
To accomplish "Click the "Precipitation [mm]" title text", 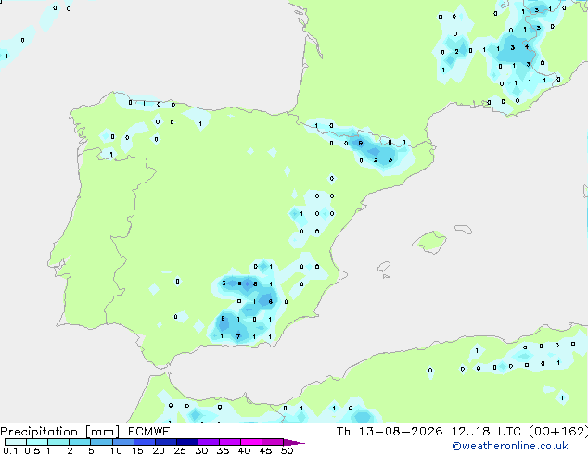I will click(60, 432).
